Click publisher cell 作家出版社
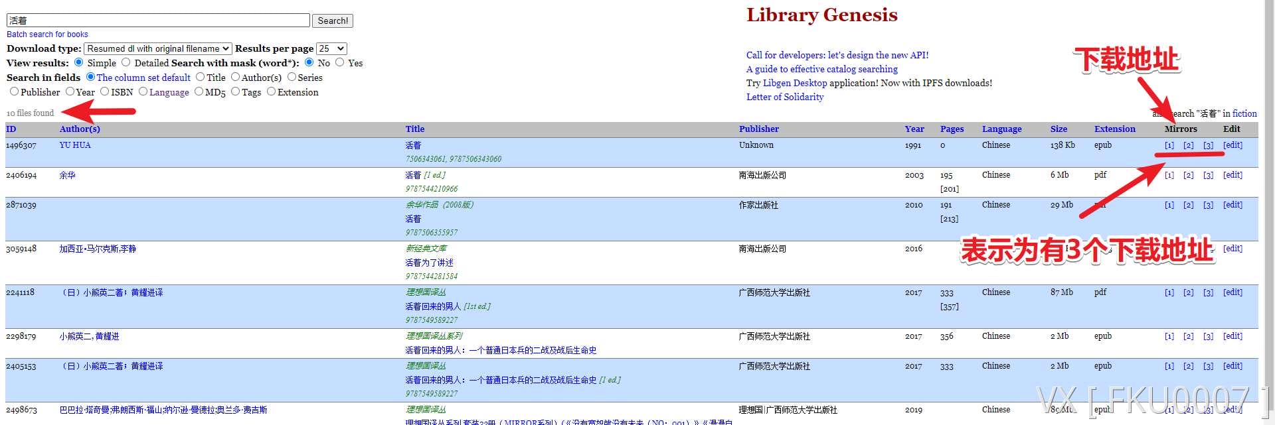Image resolution: width=1275 pixels, height=425 pixels. pos(758,205)
